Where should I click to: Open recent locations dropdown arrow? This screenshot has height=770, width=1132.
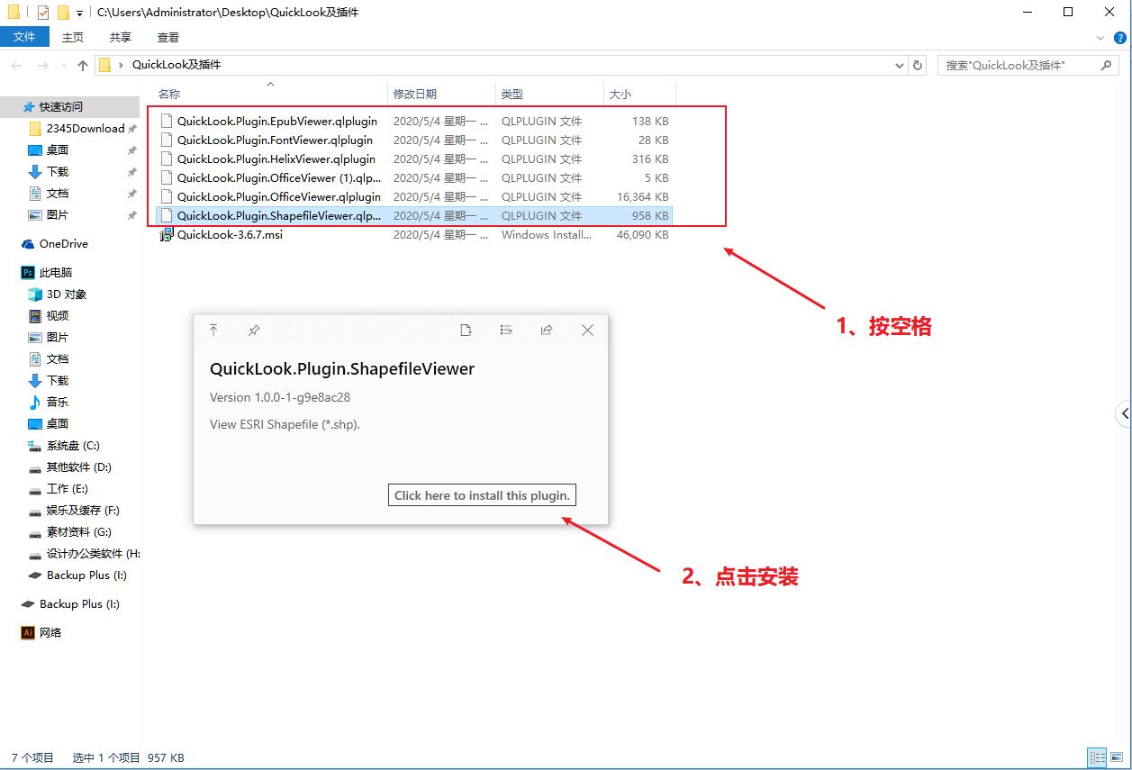point(63,66)
